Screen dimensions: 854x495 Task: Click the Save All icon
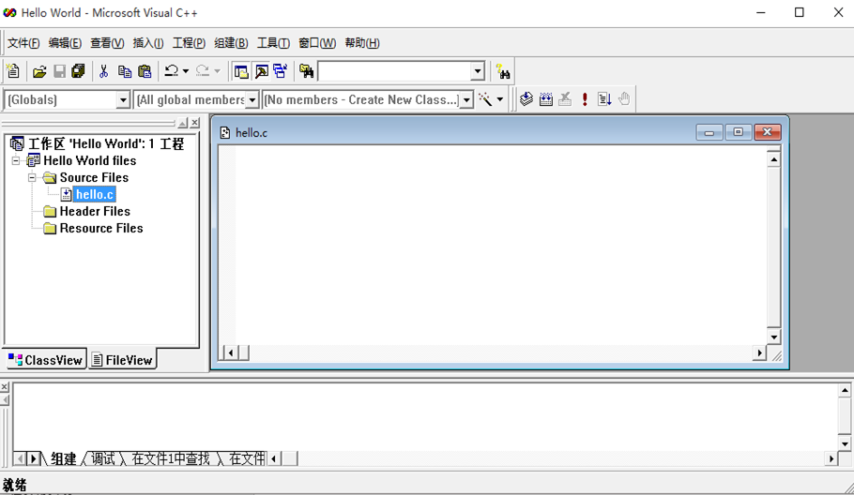pos(78,71)
